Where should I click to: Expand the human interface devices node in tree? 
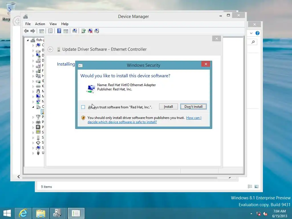tap(33, 76)
